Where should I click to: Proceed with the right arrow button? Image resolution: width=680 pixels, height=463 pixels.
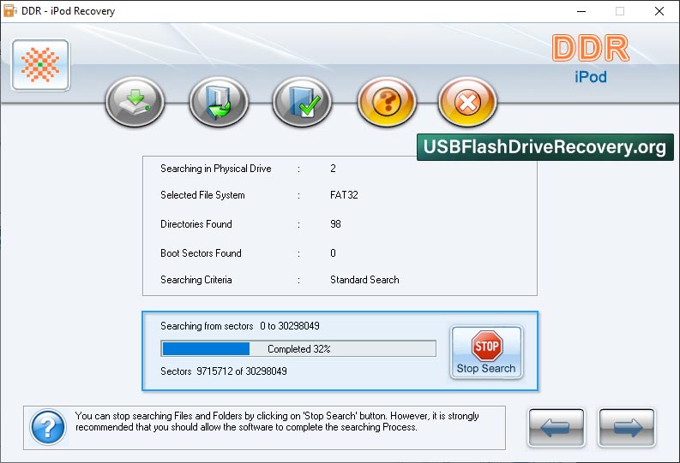[627, 428]
